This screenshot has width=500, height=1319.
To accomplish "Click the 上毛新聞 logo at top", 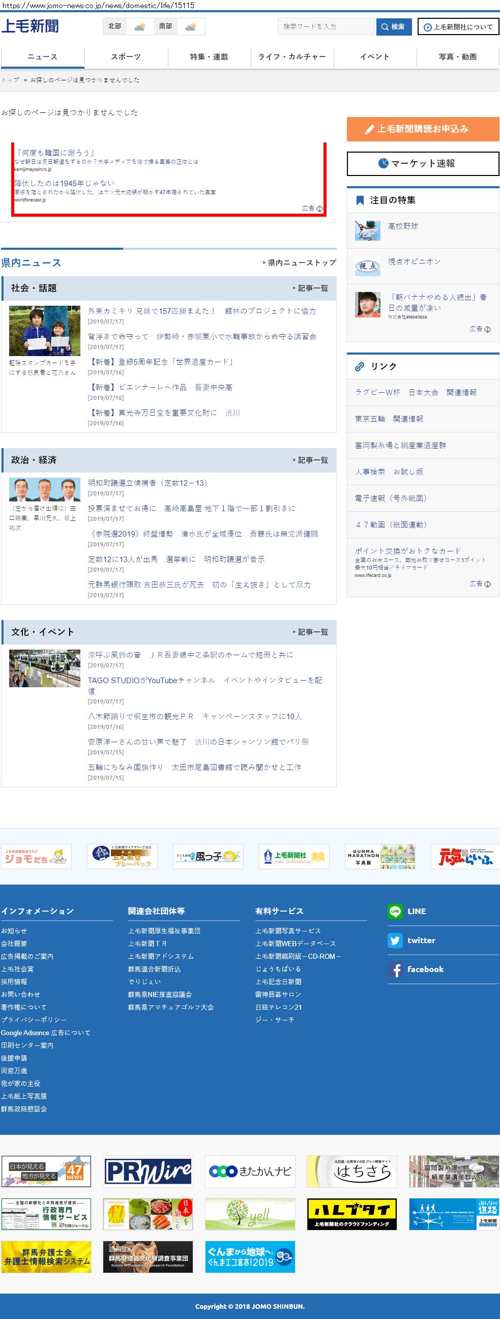I will (x=30, y=26).
